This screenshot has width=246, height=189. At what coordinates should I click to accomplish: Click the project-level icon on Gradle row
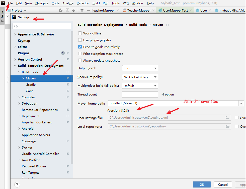[68, 85]
